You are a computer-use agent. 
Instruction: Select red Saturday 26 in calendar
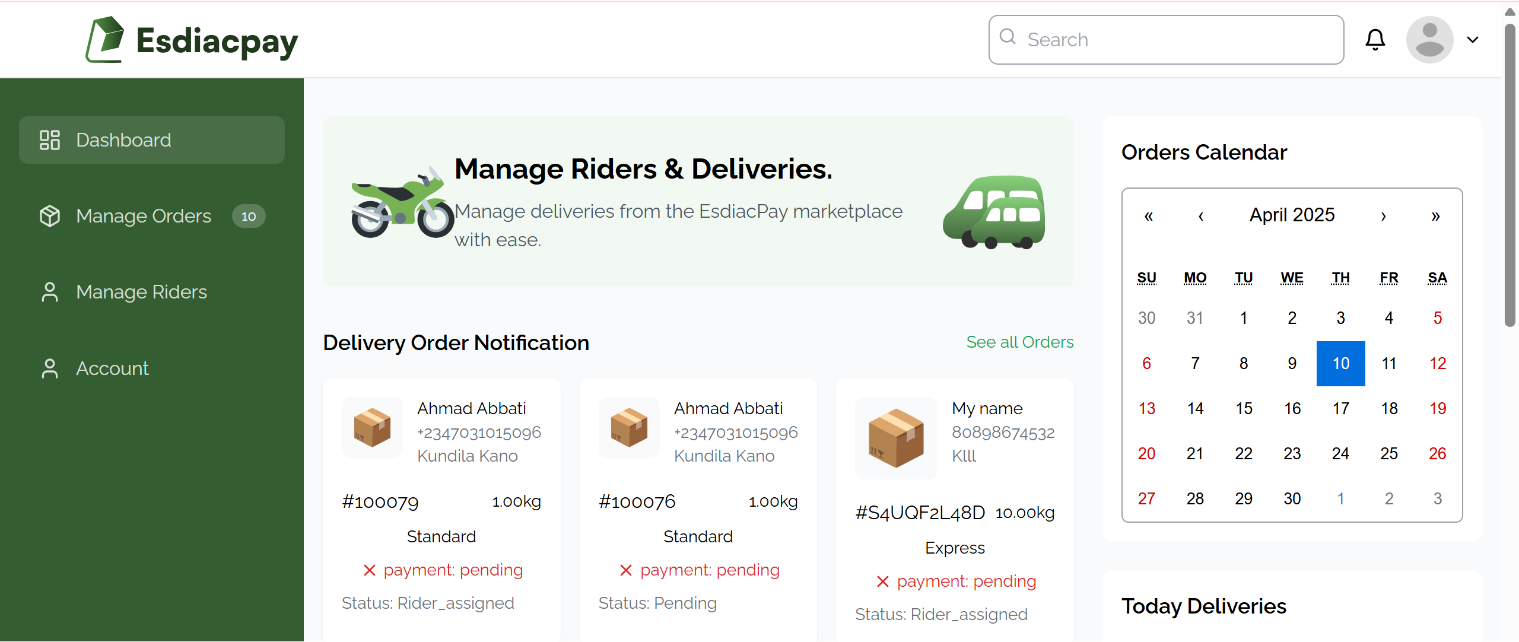tap(1438, 453)
